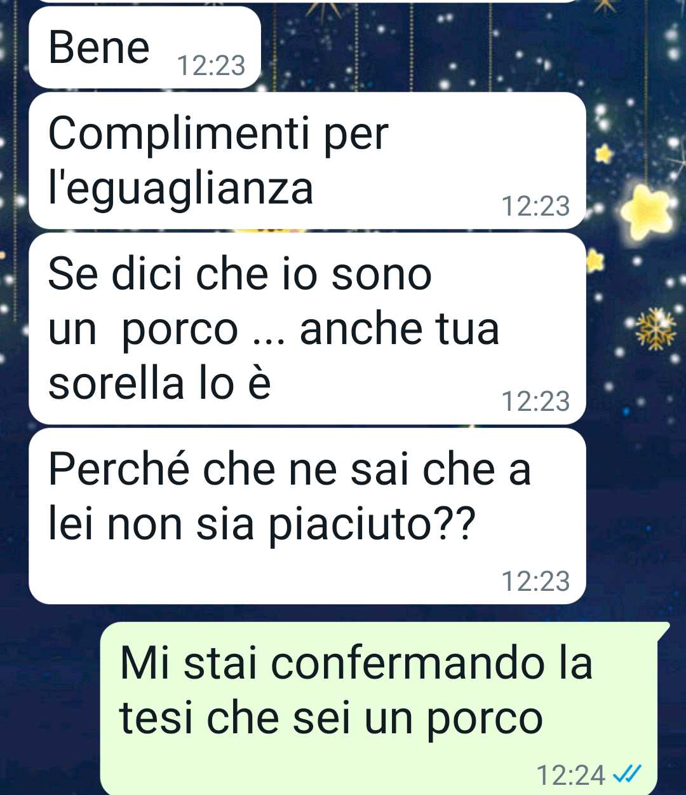Tap the 12:23 timestamp on 'Bene' bubble
Image resolution: width=686 pixels, height=795 pixels.
point(211,66)
